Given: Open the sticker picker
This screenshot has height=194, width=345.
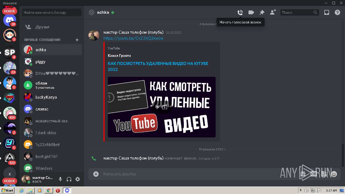Looking at the screenshot, I should (324, 174).
